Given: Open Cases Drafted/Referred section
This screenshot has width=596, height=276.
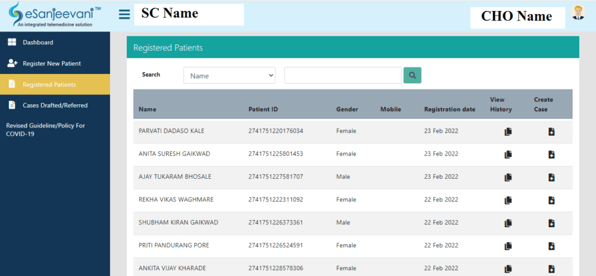Looking at the screenshot, I should pyautogui.click(x=55, y=105).
